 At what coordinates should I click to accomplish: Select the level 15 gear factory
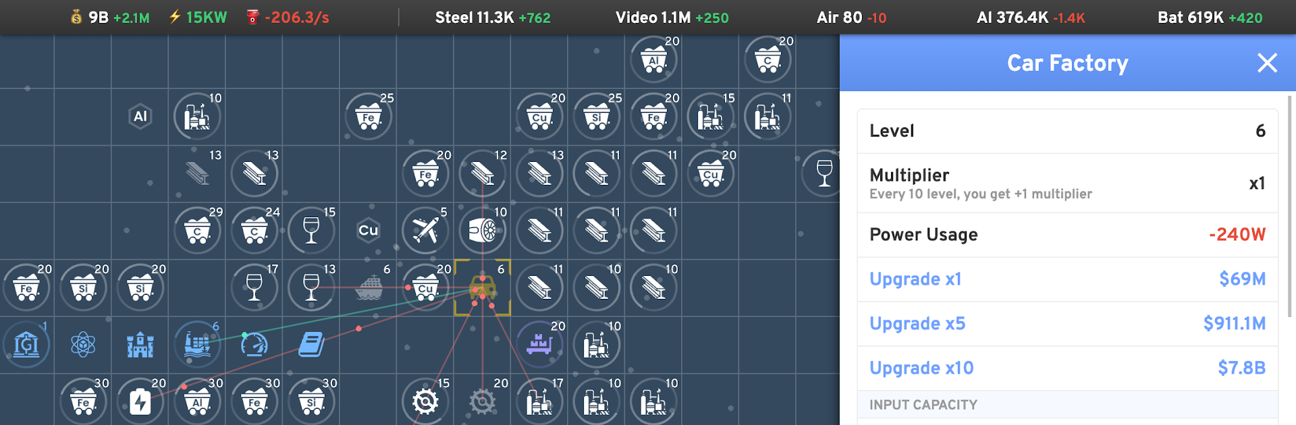tap(425, 402)
